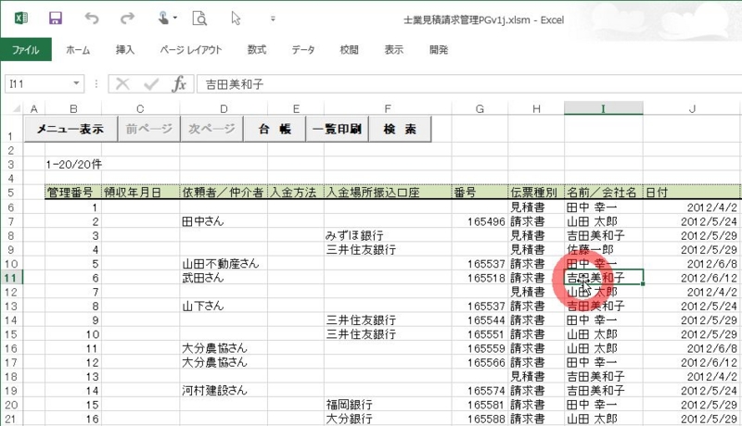
Task: Switch to the ホーム ribbon tab
Action: coord(78,50)
